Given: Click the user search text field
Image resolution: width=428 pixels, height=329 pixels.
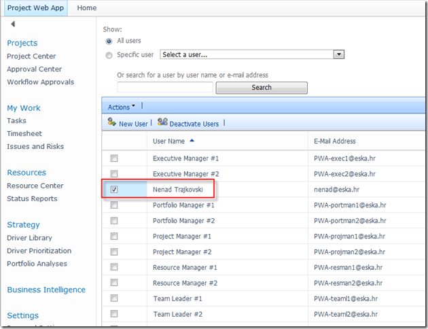Looking at the screenshot, I should tap(165, 88).
